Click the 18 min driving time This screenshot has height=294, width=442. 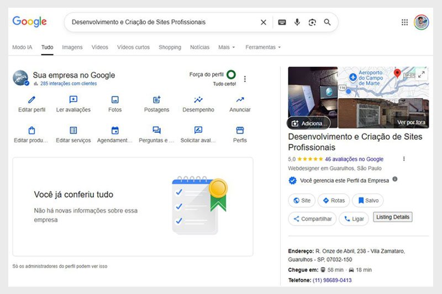pyautogui.click(x=364, y=270)
